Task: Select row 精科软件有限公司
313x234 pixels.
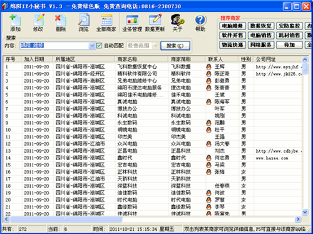Action: [152, 74]
